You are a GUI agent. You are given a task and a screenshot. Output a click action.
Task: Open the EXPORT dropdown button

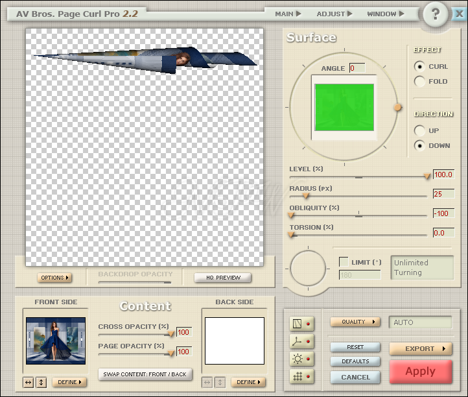421,348
